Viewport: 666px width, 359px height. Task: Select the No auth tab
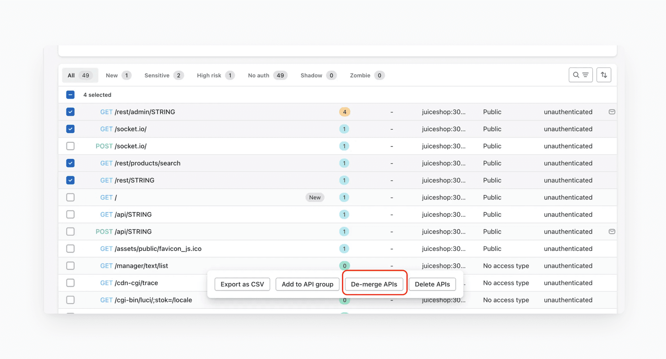[x=267, y=75]
